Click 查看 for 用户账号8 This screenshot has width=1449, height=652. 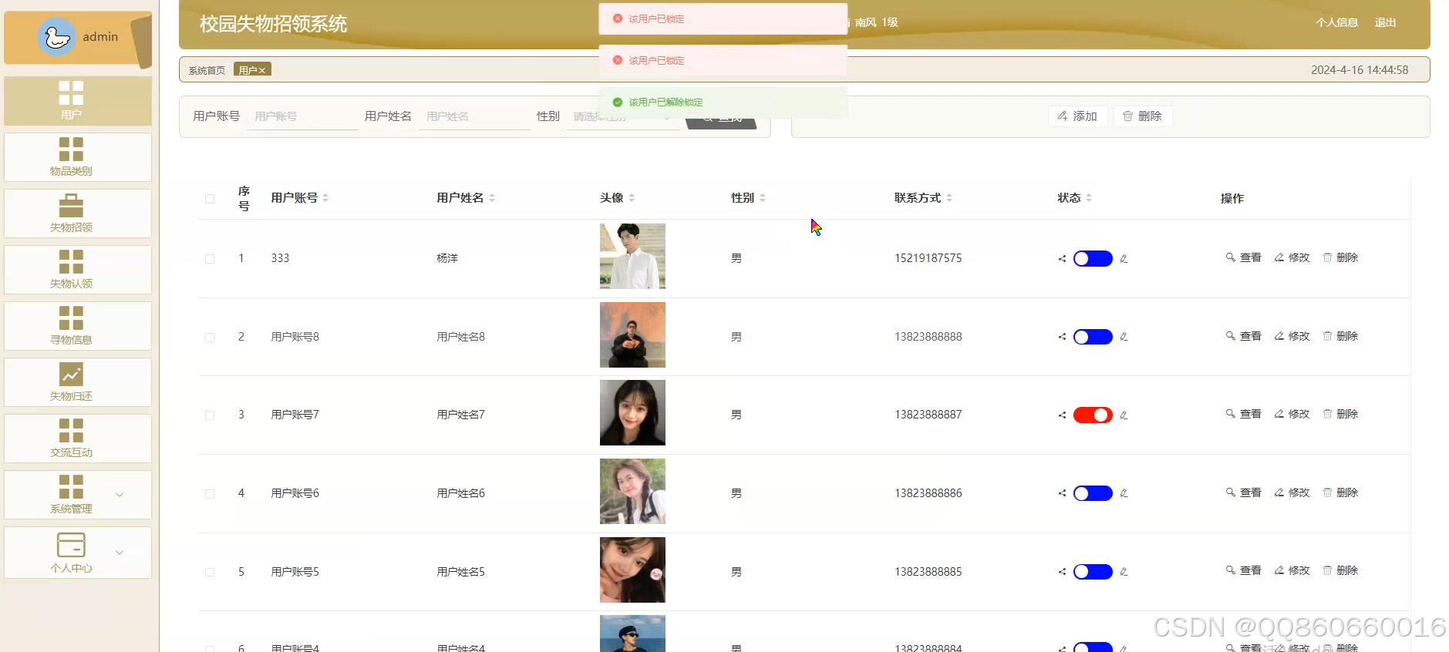click(x=1244, y=337)
